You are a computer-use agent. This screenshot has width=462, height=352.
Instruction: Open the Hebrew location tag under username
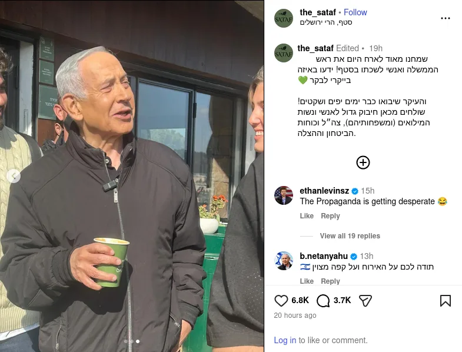tap(326, 22)
